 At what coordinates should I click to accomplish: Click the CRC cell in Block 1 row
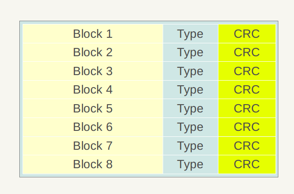click(247, 34)
